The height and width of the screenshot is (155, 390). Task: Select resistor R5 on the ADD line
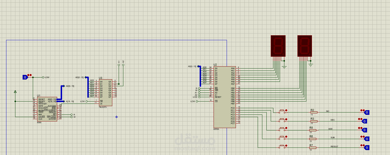point(313,130)
